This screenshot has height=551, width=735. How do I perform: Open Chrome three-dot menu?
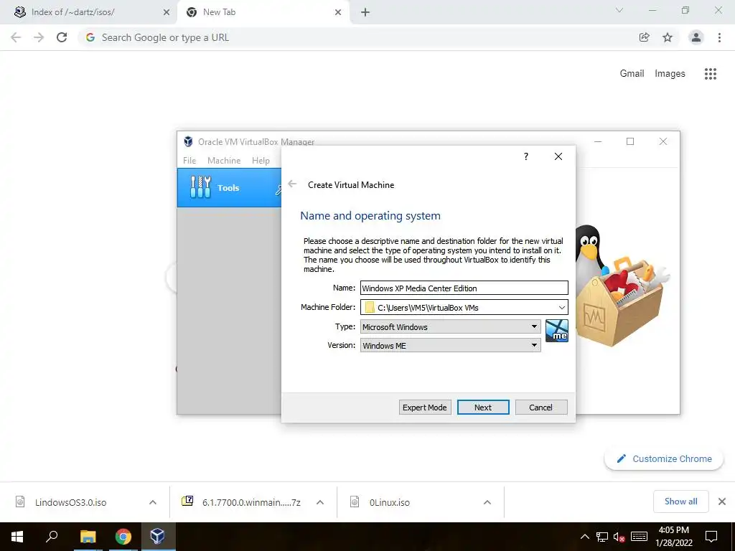pyautogui.click(x=719, y=37)
